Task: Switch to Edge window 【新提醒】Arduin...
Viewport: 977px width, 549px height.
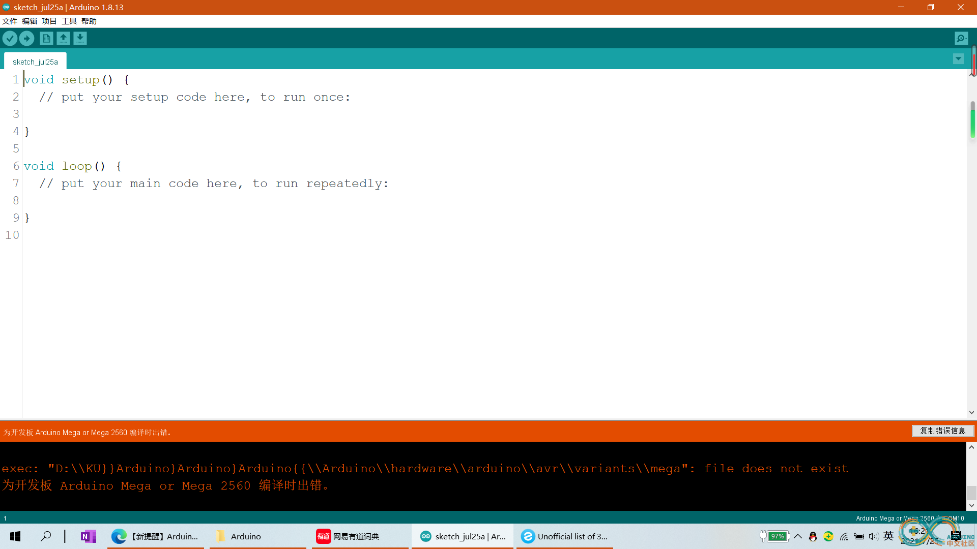Action: (x=155, y=536)
